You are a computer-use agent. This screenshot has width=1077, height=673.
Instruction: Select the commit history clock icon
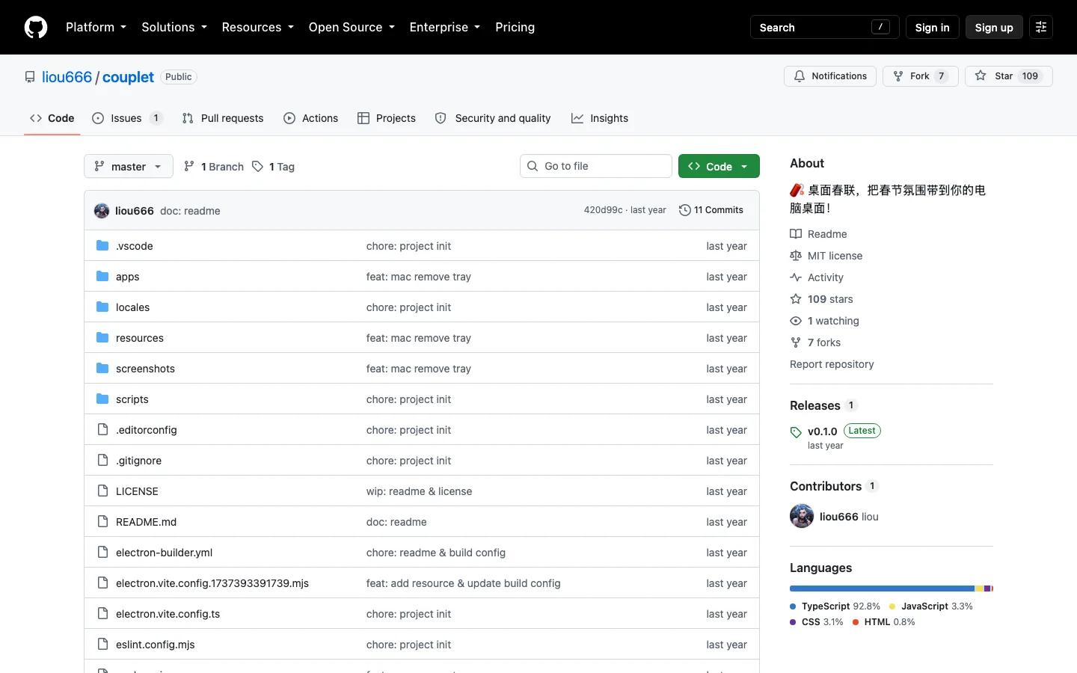684,210
